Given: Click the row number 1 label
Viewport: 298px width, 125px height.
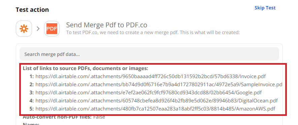Looking at the screenshot, I should coord(32,76).
